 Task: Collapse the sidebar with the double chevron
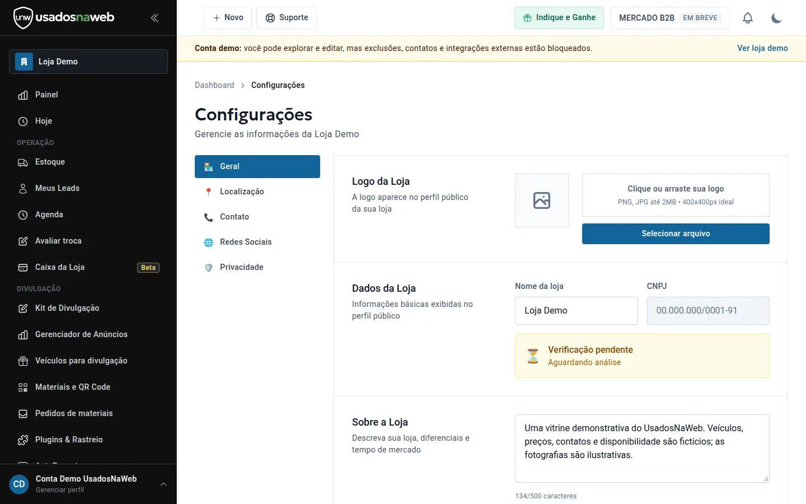pos(154,18)
